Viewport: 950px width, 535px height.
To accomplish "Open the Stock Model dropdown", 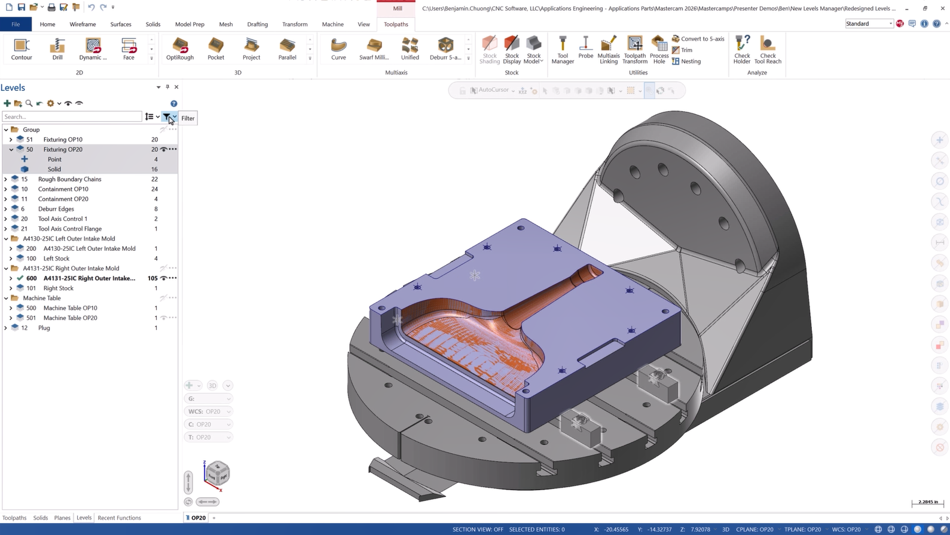I will (533, 50).
